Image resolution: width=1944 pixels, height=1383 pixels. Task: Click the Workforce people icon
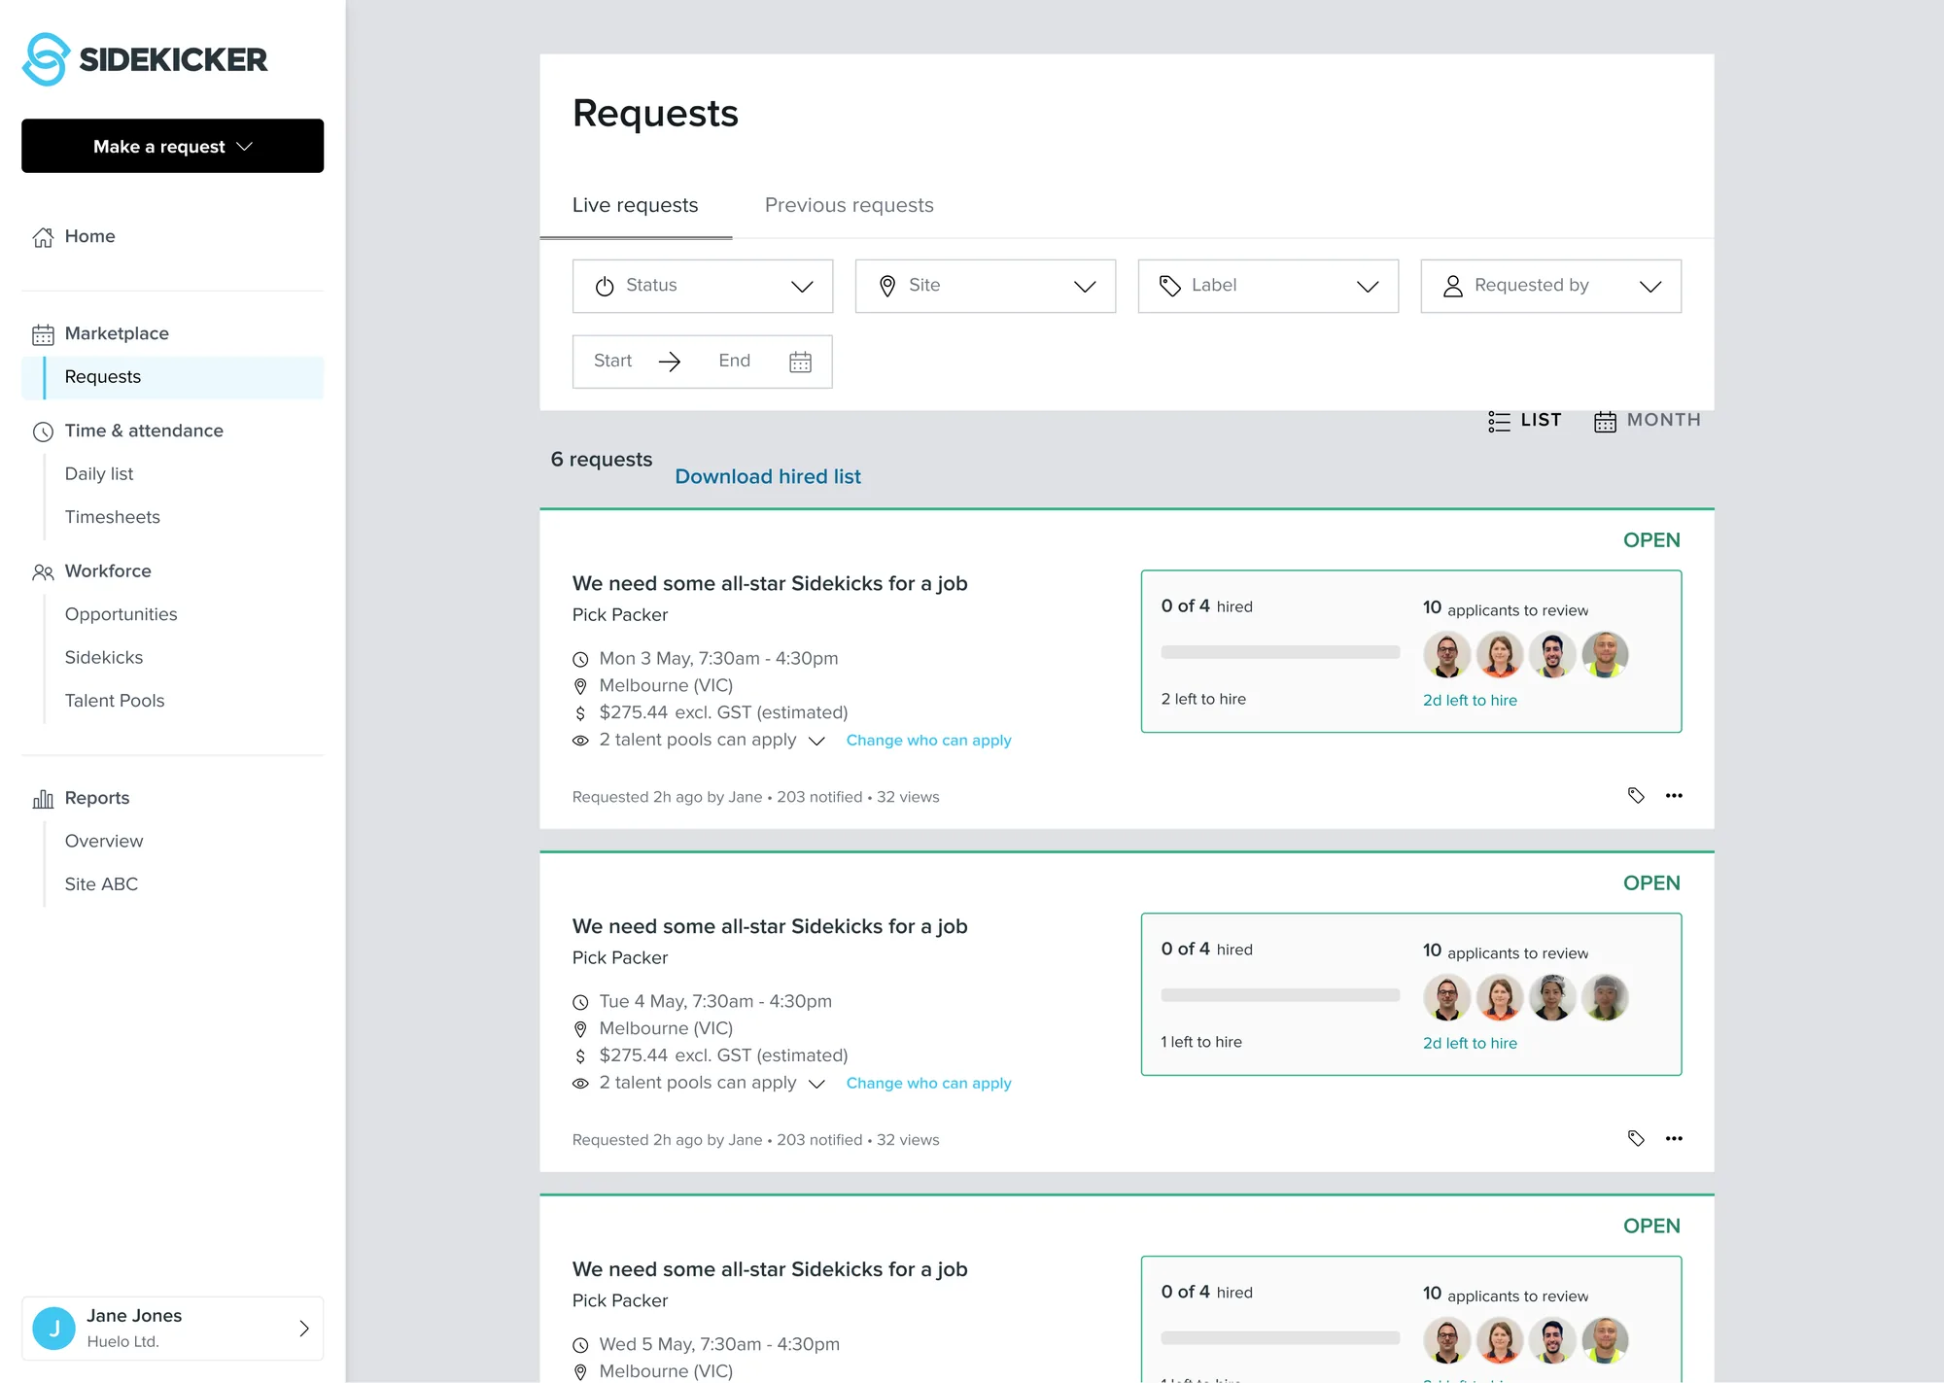coord(43,571)
